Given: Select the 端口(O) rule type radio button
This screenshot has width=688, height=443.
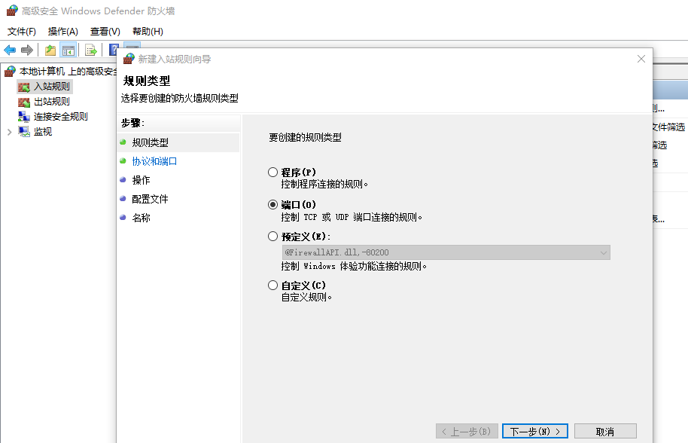Looking at the screenshot, I should pos(273,205).
